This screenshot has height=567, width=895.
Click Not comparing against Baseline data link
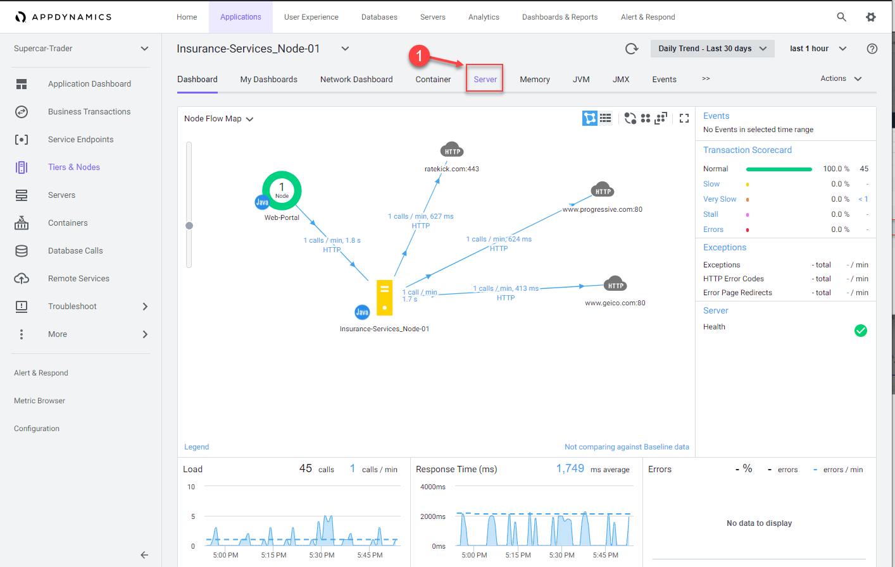[x=627, y=447]
